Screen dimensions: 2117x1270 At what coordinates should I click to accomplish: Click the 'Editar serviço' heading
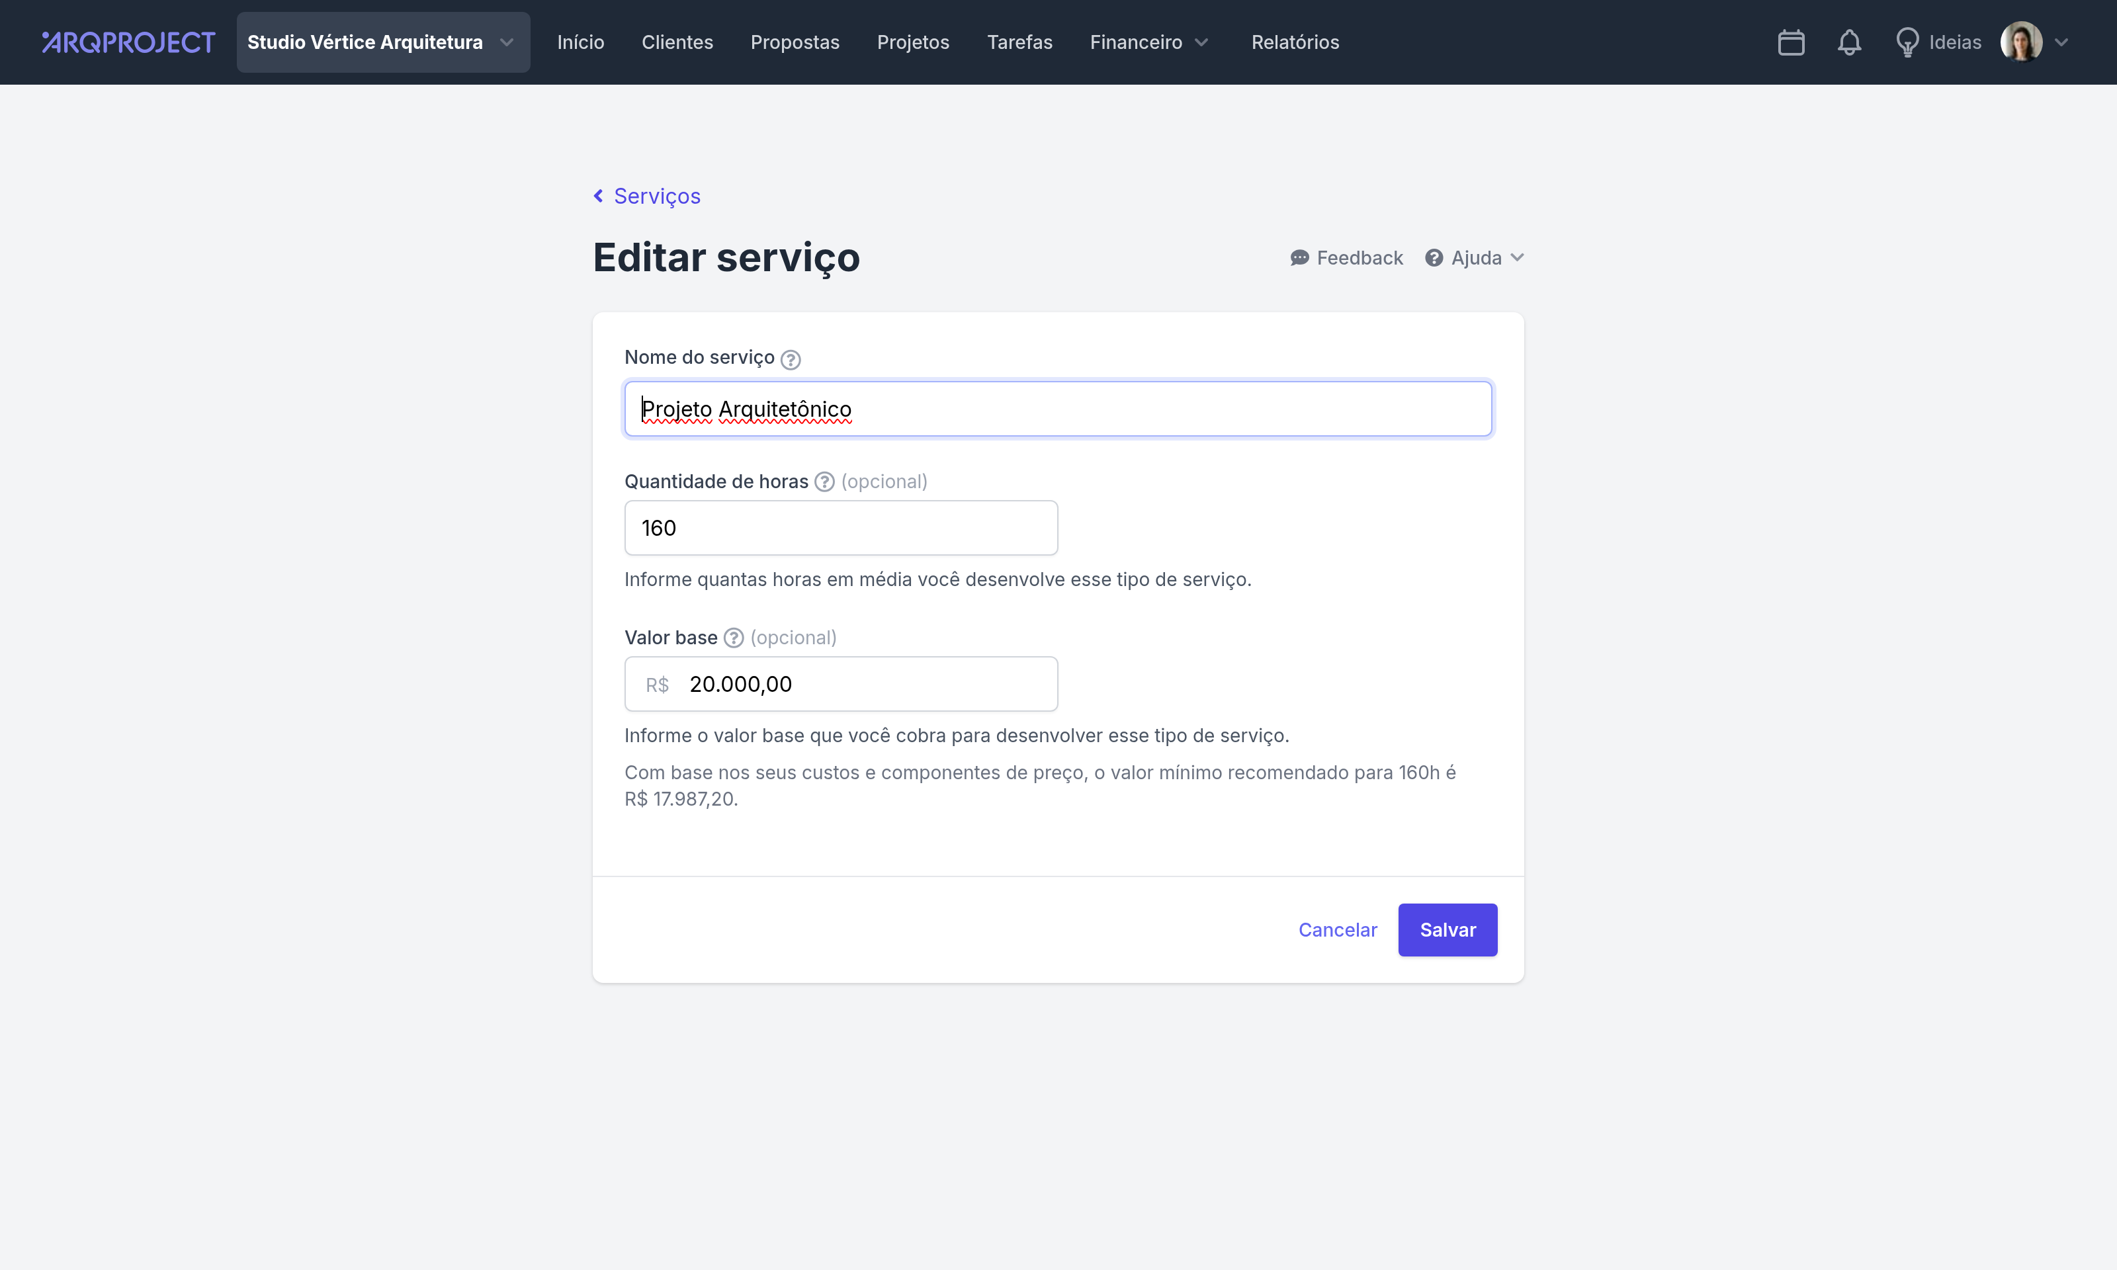coord(726,257)
